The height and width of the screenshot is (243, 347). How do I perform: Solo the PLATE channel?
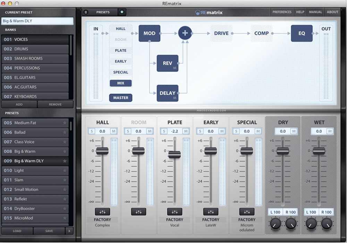point(164,131)
